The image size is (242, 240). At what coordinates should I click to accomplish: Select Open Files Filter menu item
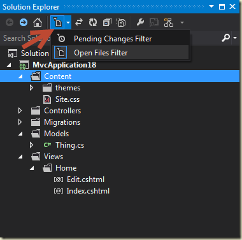(x=121, y=53)
